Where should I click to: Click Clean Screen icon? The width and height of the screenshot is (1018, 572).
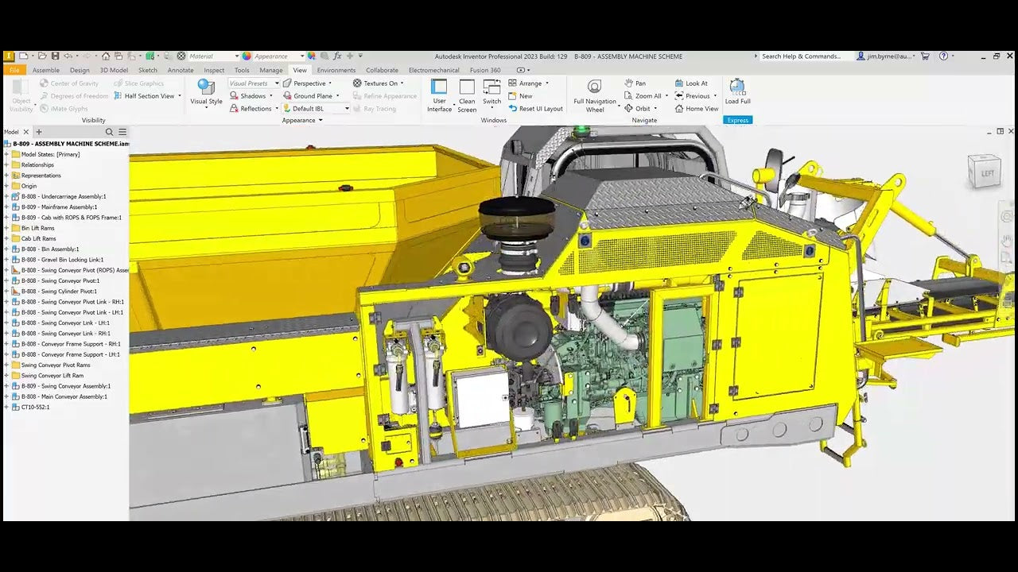click(467, 87)
